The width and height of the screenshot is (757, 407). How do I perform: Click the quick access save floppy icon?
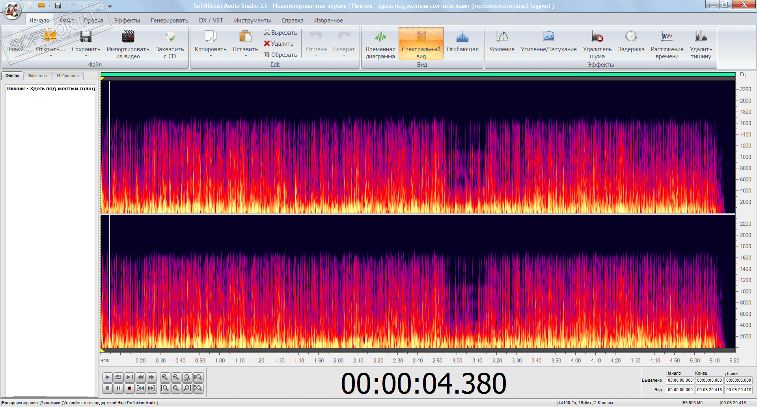58,6
